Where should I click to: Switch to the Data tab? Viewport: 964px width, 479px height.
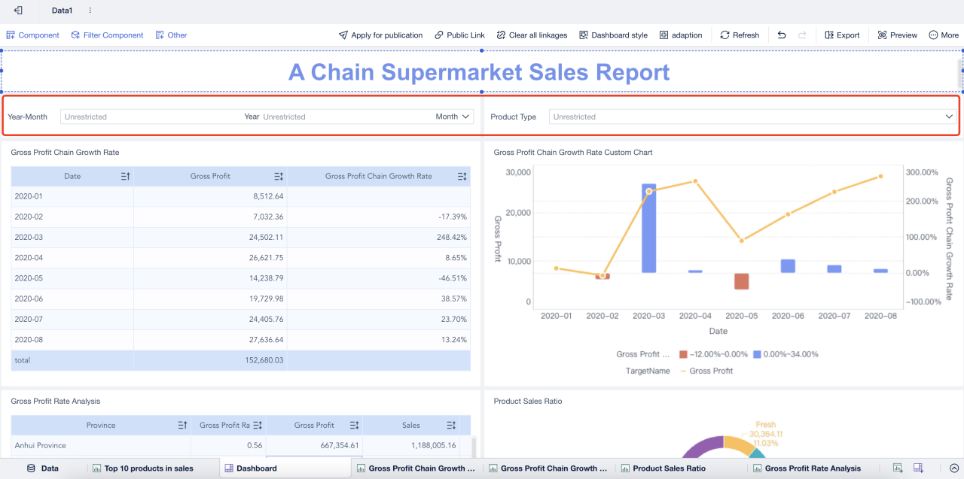42,468
